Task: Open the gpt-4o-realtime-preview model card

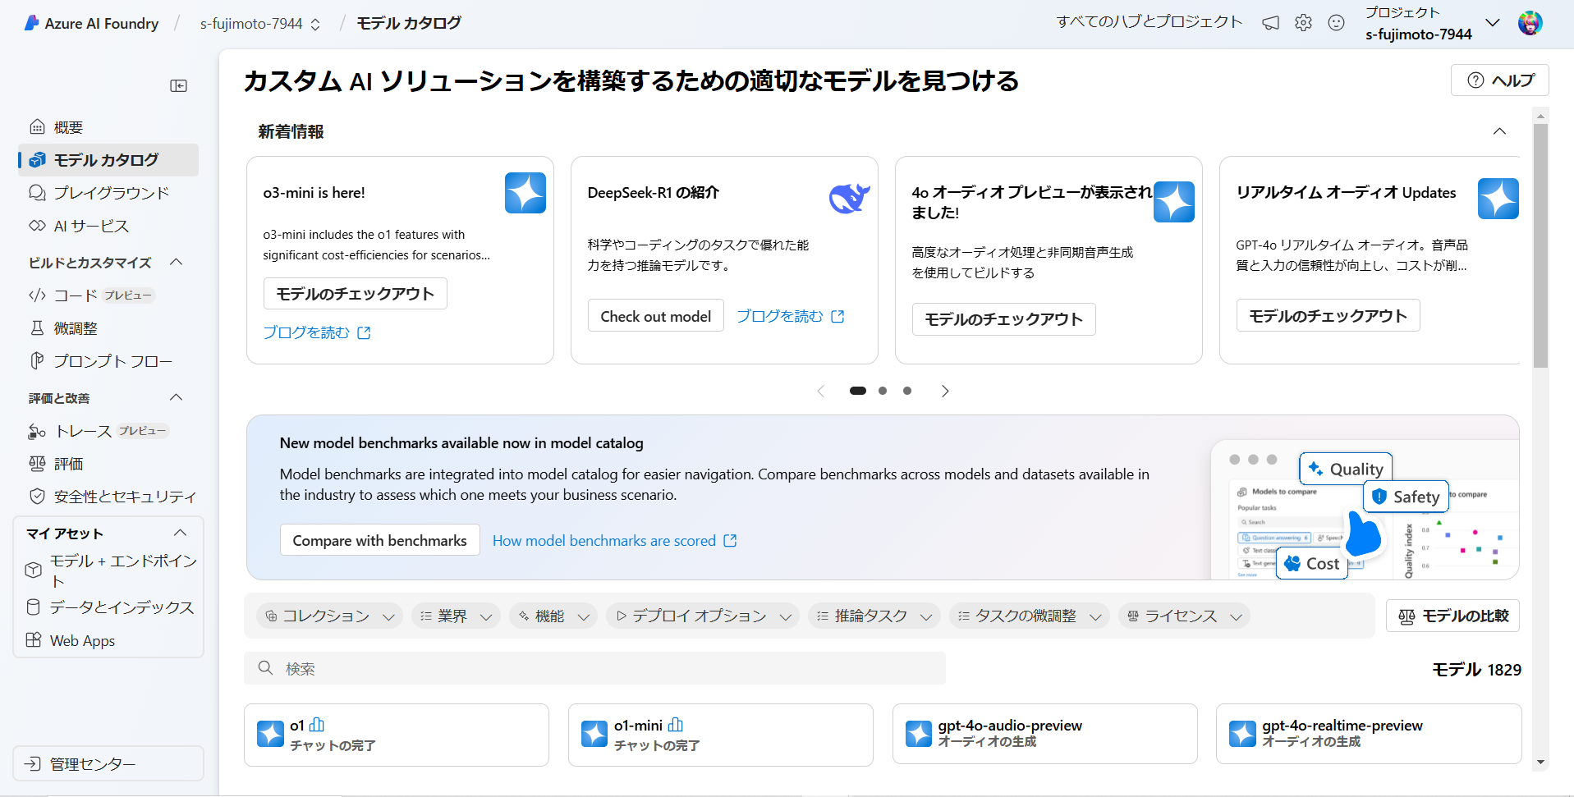Action: [1369, 735]
